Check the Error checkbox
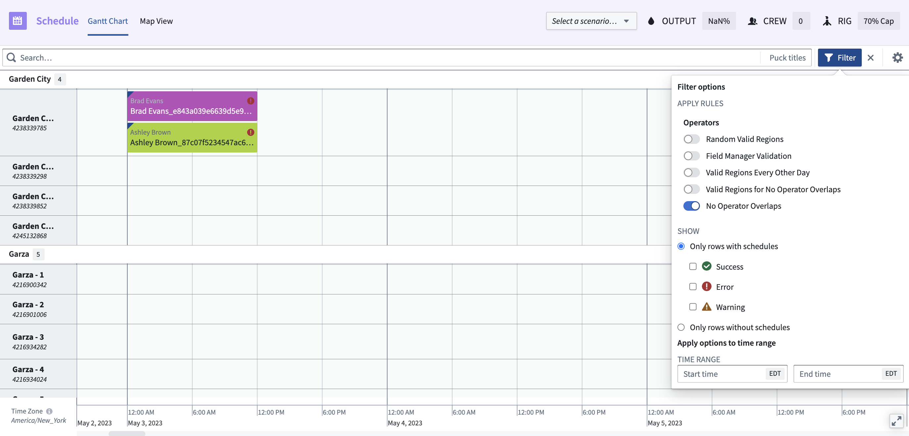The width and height of the screenshot is (909, 436). tap(693, 286)
